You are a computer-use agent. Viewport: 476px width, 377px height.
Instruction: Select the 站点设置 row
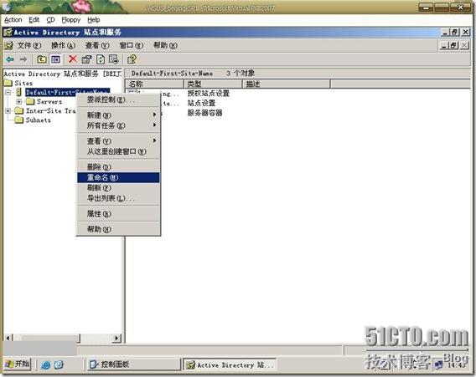[201, 104]
